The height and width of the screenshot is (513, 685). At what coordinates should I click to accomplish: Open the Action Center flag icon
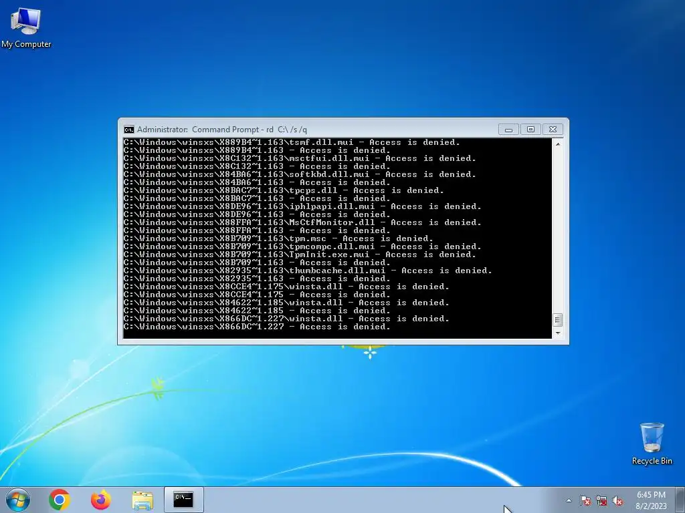click(585, 500)
